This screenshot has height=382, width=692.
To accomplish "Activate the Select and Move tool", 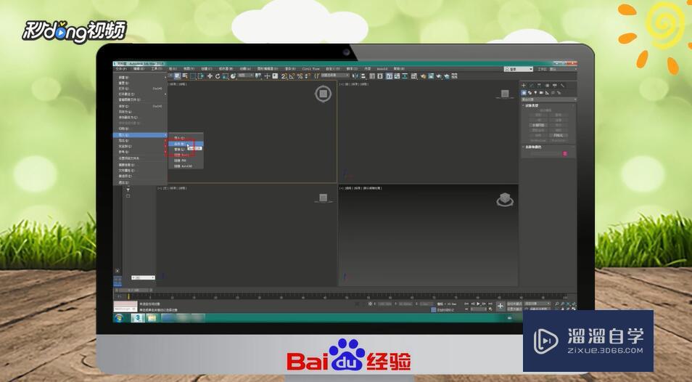I will coord(210,76).
